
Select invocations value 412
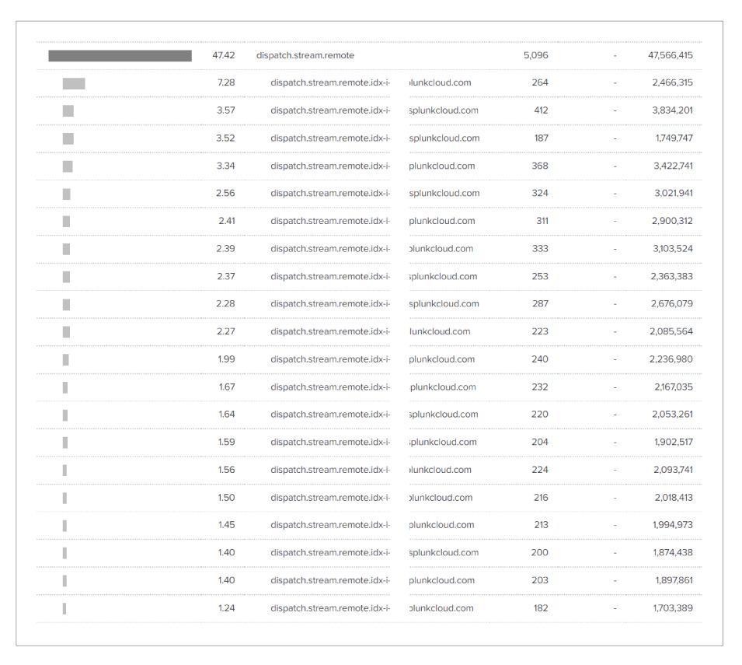pyautogui.click(x=541, y=110)
